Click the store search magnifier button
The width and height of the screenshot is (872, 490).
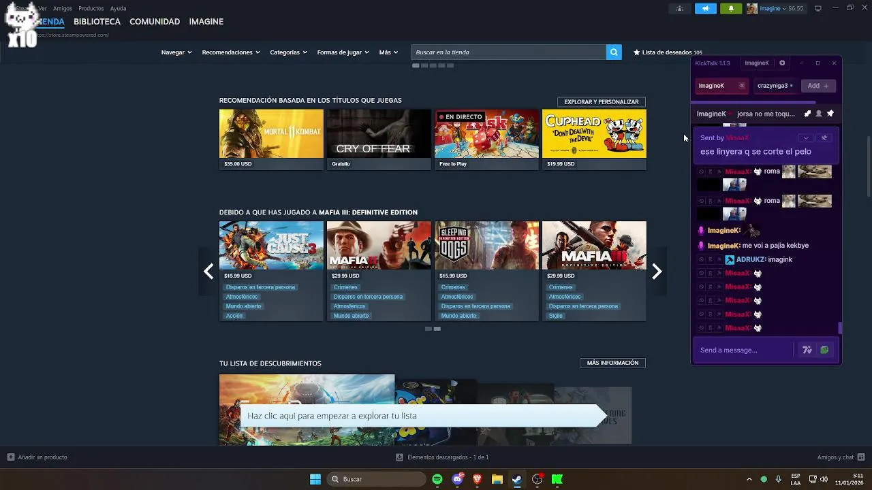614,52
